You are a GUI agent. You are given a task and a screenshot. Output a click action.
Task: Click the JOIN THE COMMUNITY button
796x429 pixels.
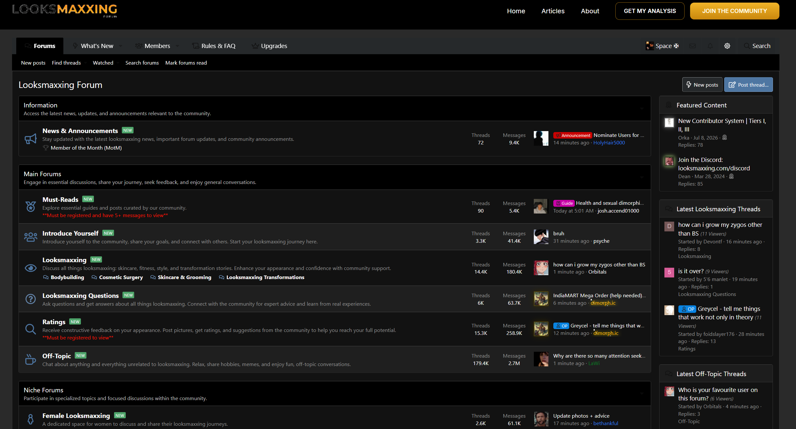734,11
